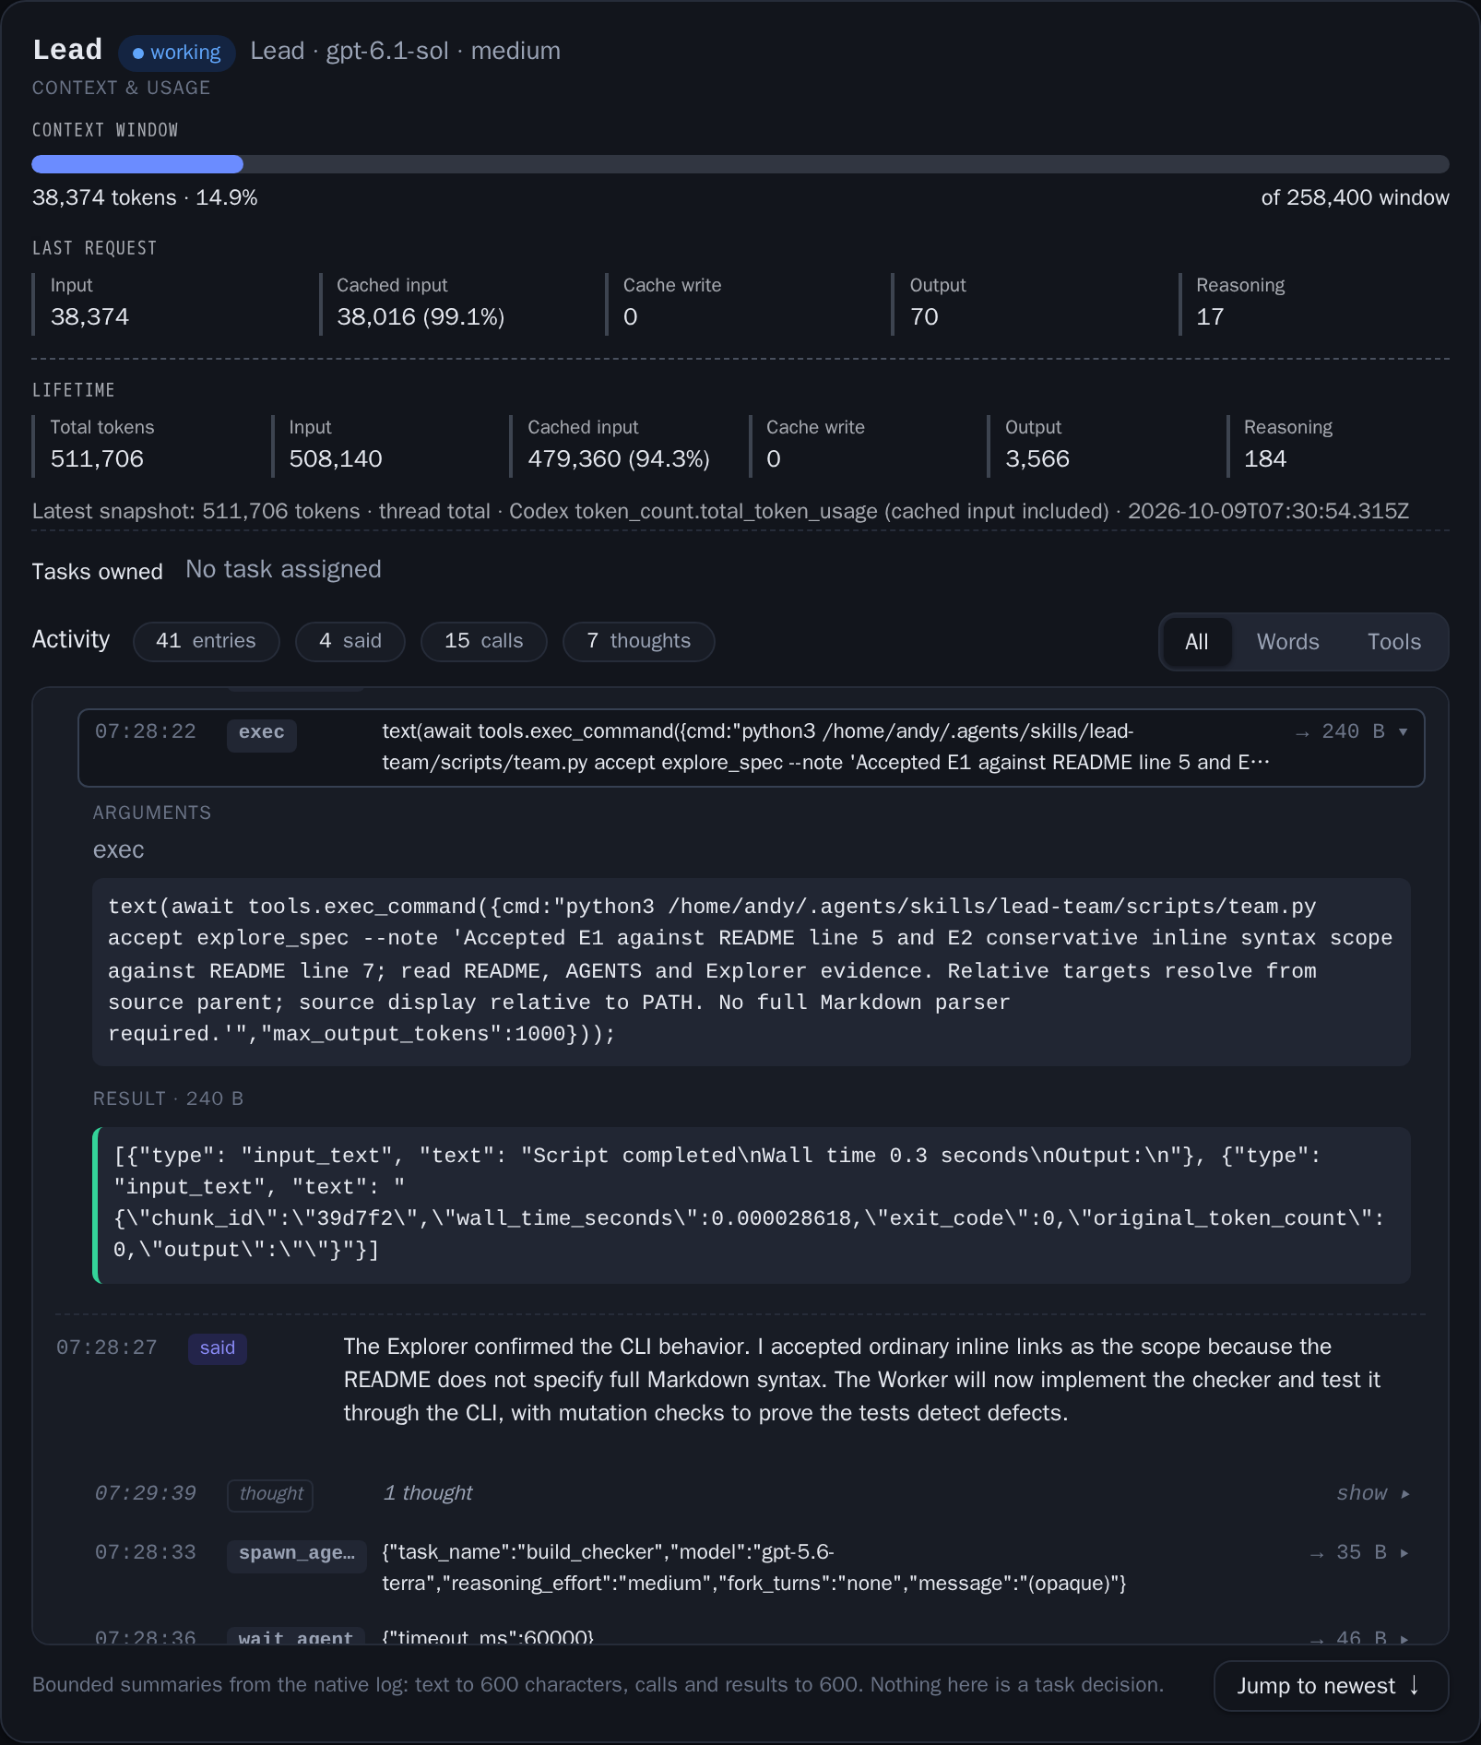
Task: Expand the thought entry with show
Action: click(x=1373, y=1493)
